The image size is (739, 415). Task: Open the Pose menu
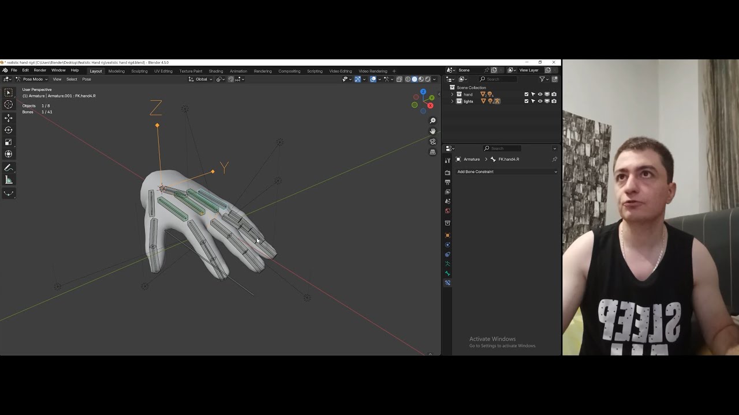87,79
